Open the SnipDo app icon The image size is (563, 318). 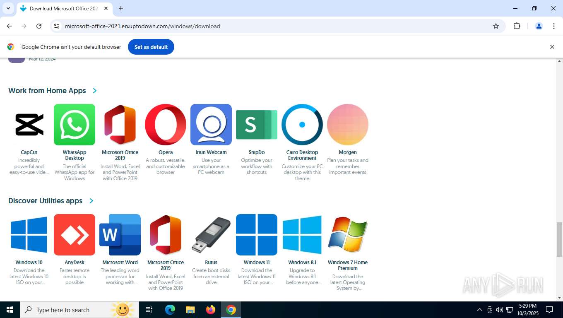(257, 125)
